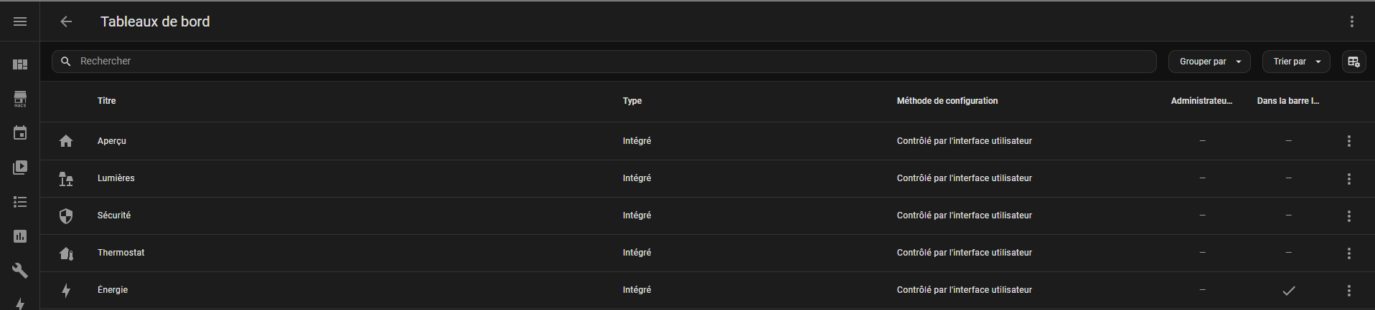Open the calendar sidebar icon
1375x310 pixels.
tap(20, 133)
